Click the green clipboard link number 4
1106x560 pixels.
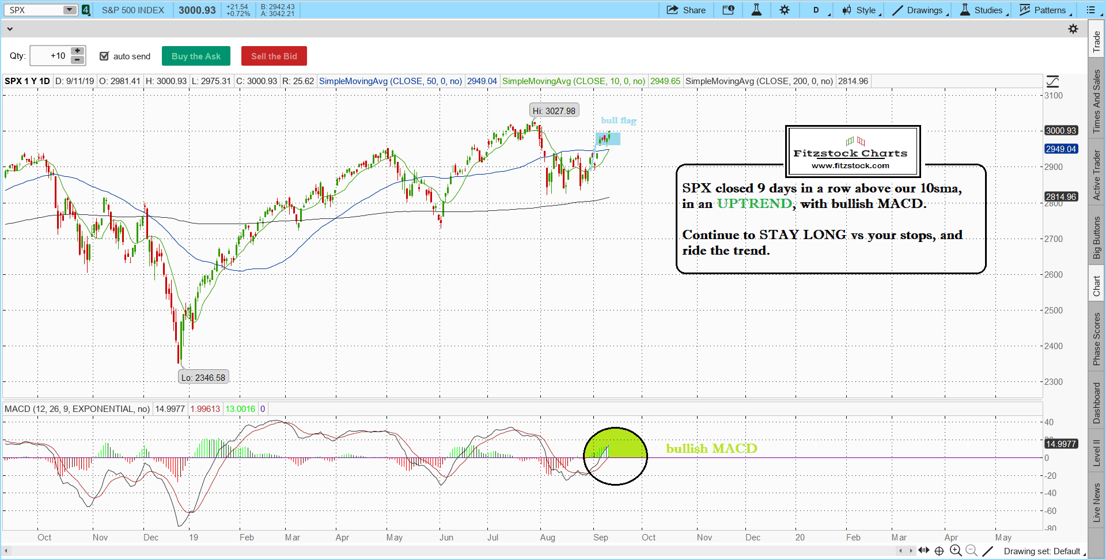[86, 10]
